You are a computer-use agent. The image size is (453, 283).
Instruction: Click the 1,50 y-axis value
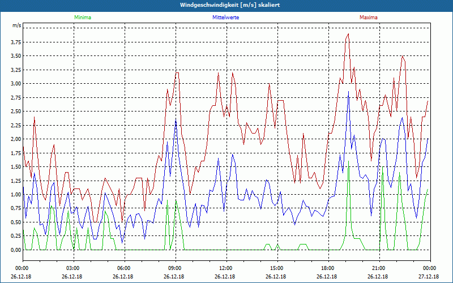coord(16,167)
